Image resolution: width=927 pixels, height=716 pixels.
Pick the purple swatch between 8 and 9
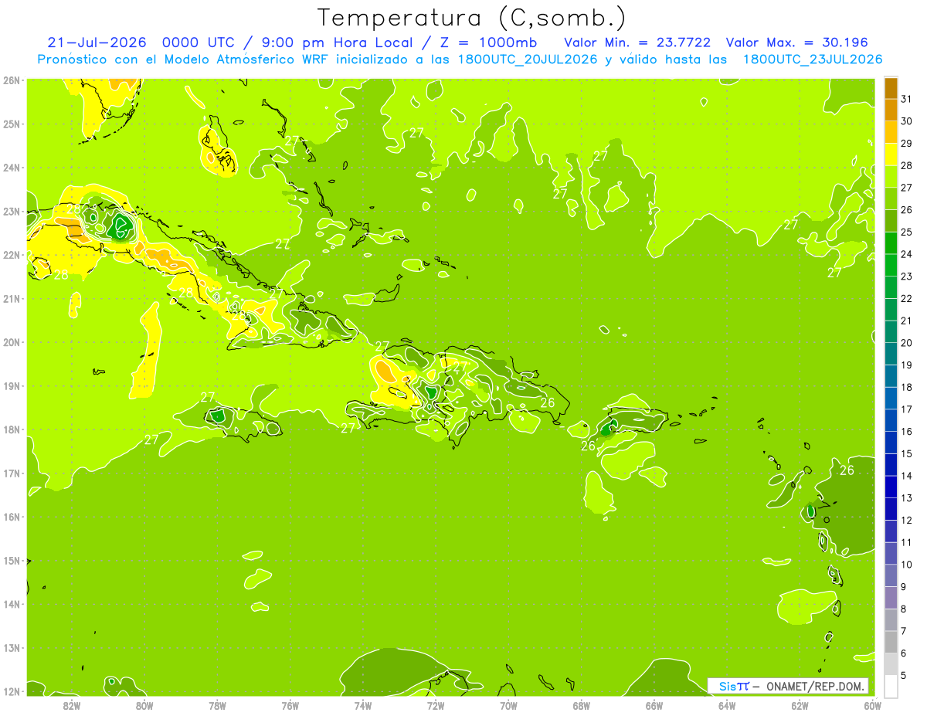[x=891, y=598]
